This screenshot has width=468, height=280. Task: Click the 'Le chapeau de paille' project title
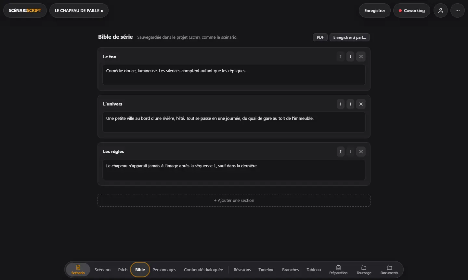[79, 10]
